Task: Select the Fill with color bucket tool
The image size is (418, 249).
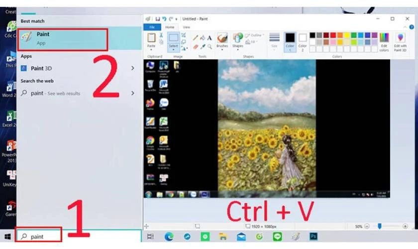Action: [203, 38]
